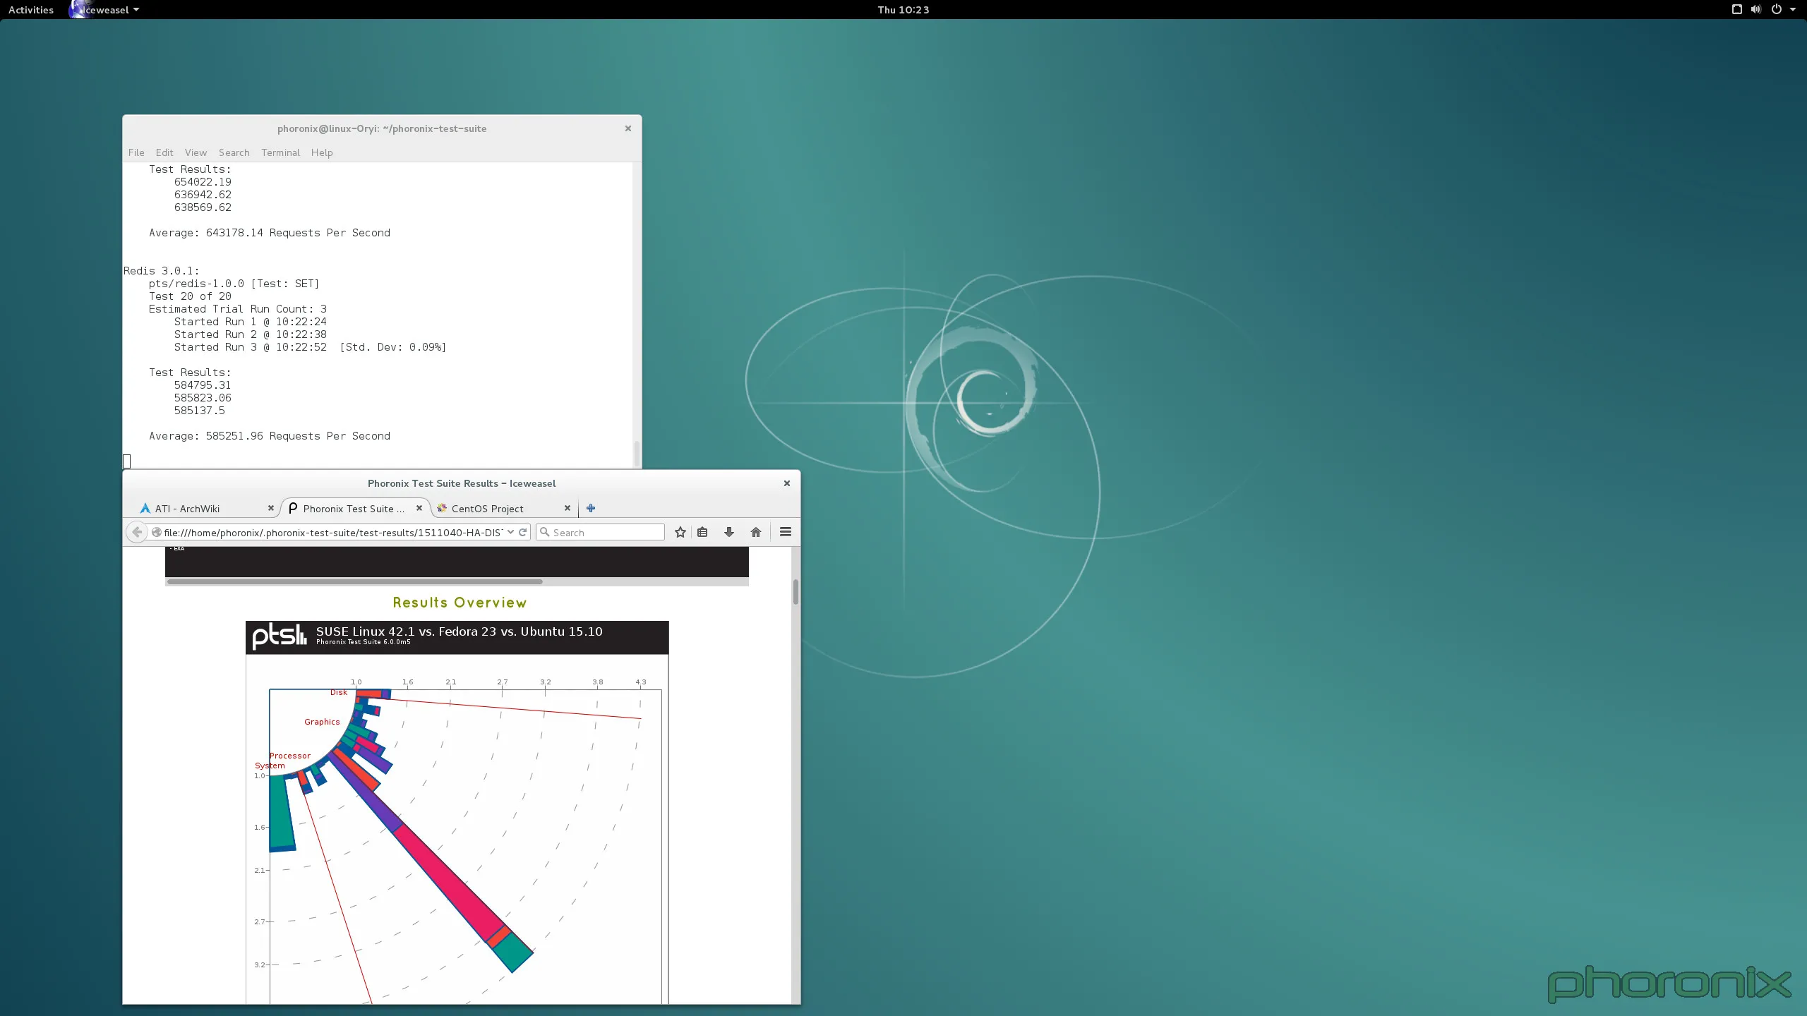Close the Phoronix Test Suite tab

[419, 508]
